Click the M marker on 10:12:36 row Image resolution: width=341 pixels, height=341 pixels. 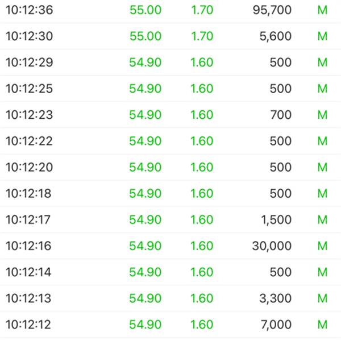pyautogui.click(x=322, y=10)
